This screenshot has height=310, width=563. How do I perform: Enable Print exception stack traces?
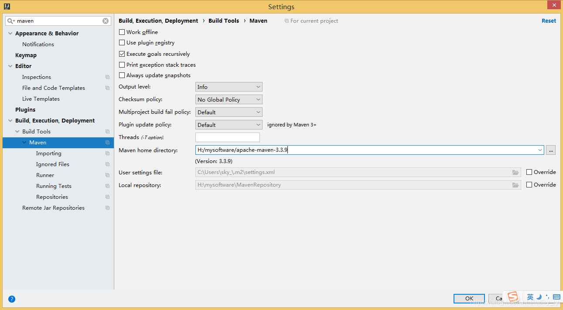coord(122,65)
